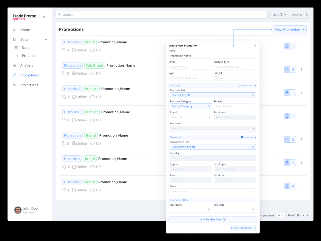The height and width of the screenshot is (241, 321).
Task: Remove Geolocation_List_01 using its X icon
Action: 253,147
